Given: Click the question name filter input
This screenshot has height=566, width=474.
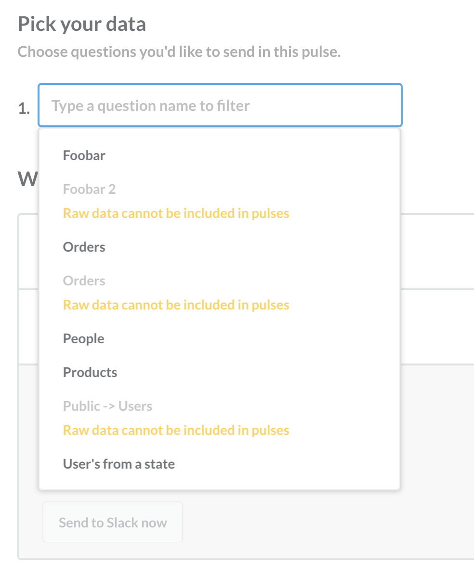Looking at the screenshot, I should (220, 106).
